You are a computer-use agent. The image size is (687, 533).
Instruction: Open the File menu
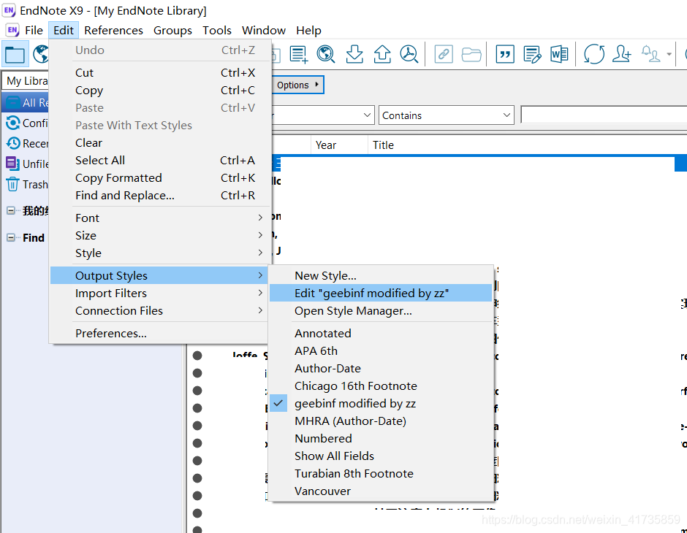coord(34,30)
